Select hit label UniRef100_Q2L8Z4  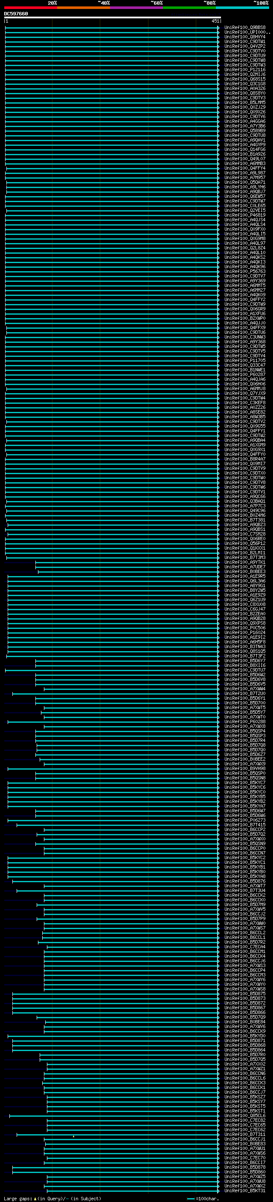click(x=245, y=248)
